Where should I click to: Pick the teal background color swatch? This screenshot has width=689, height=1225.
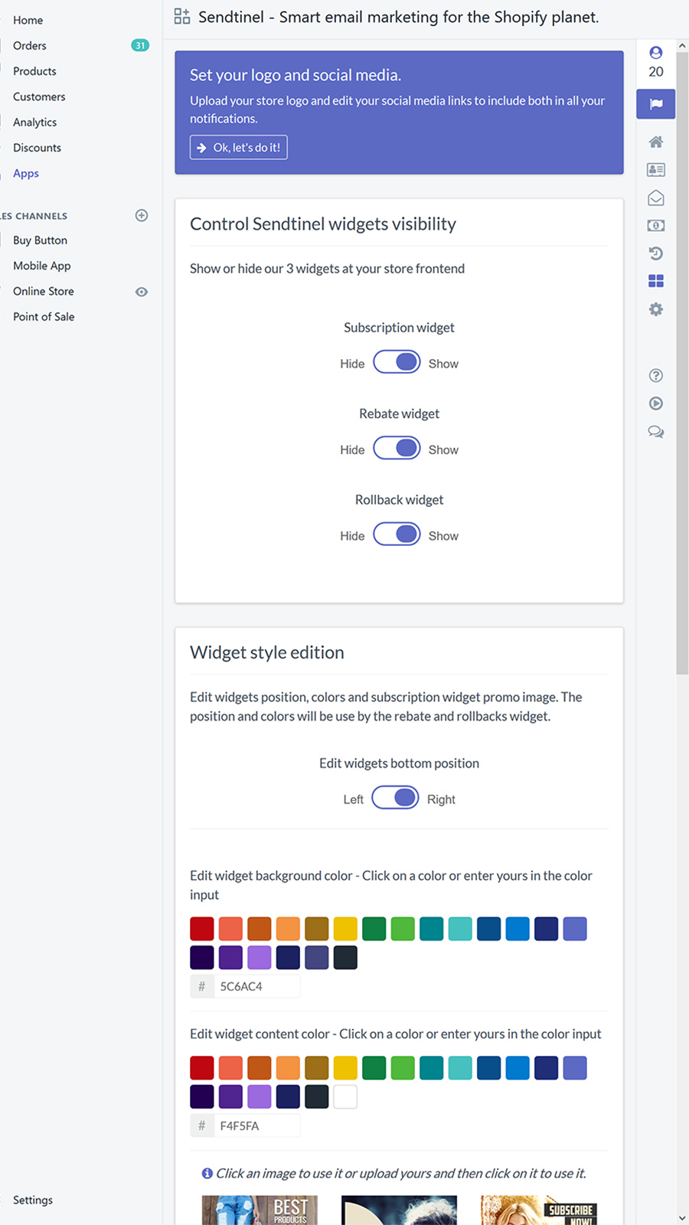432,929
